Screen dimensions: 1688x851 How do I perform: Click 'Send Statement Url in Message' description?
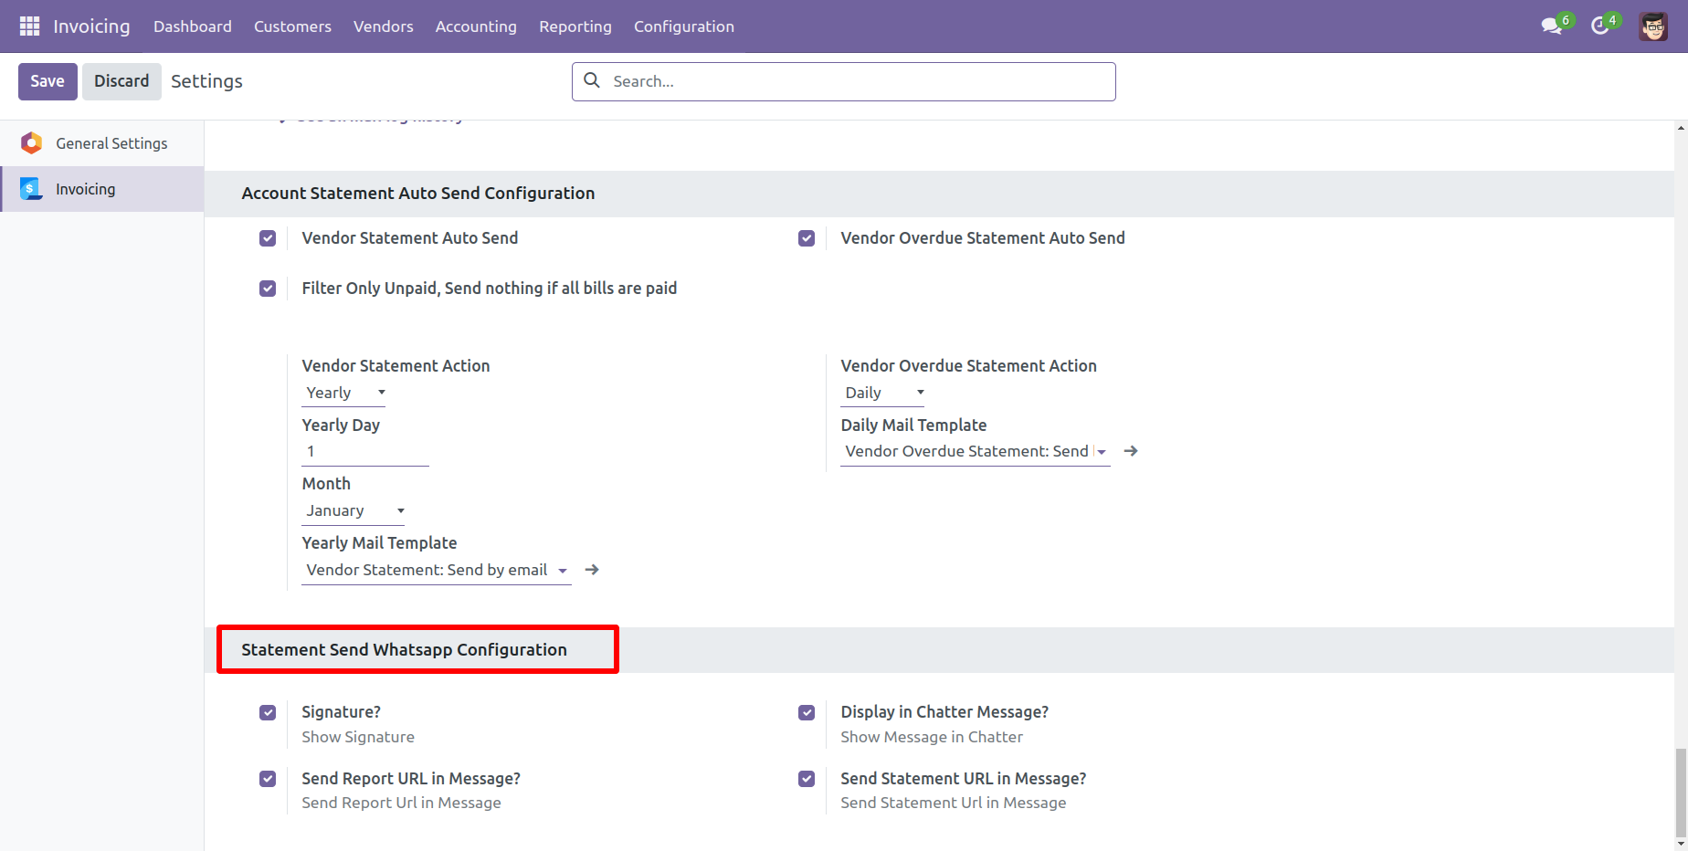click(954, 803)
